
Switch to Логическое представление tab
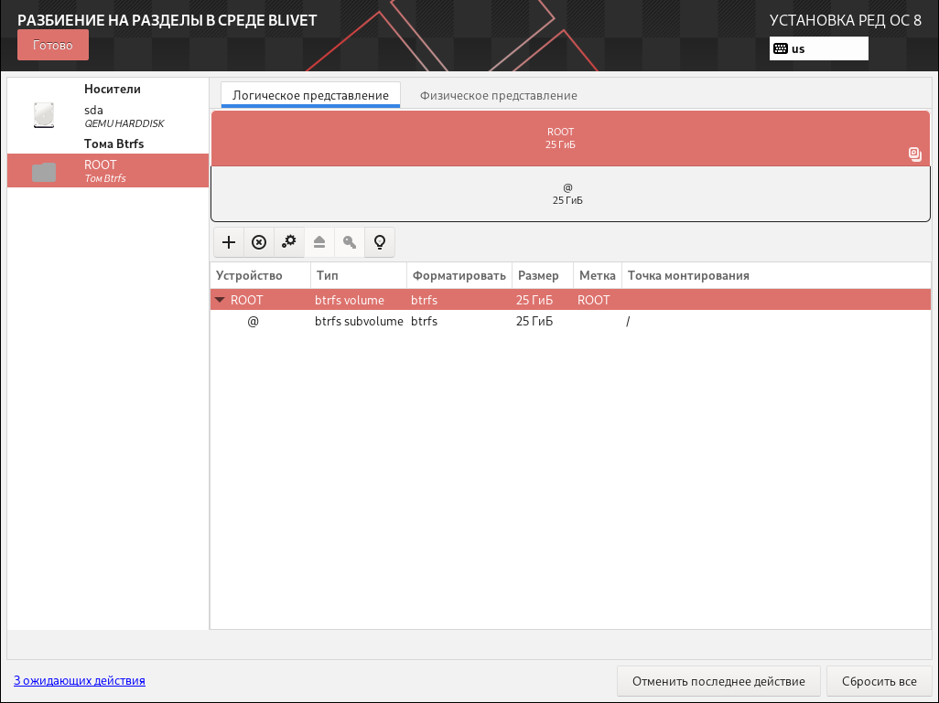coord(310,95)
